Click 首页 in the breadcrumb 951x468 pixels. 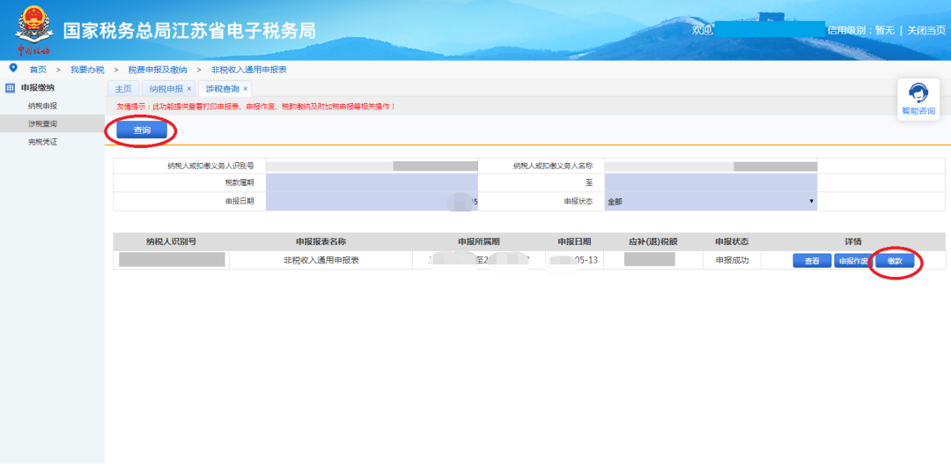[38, 69]
